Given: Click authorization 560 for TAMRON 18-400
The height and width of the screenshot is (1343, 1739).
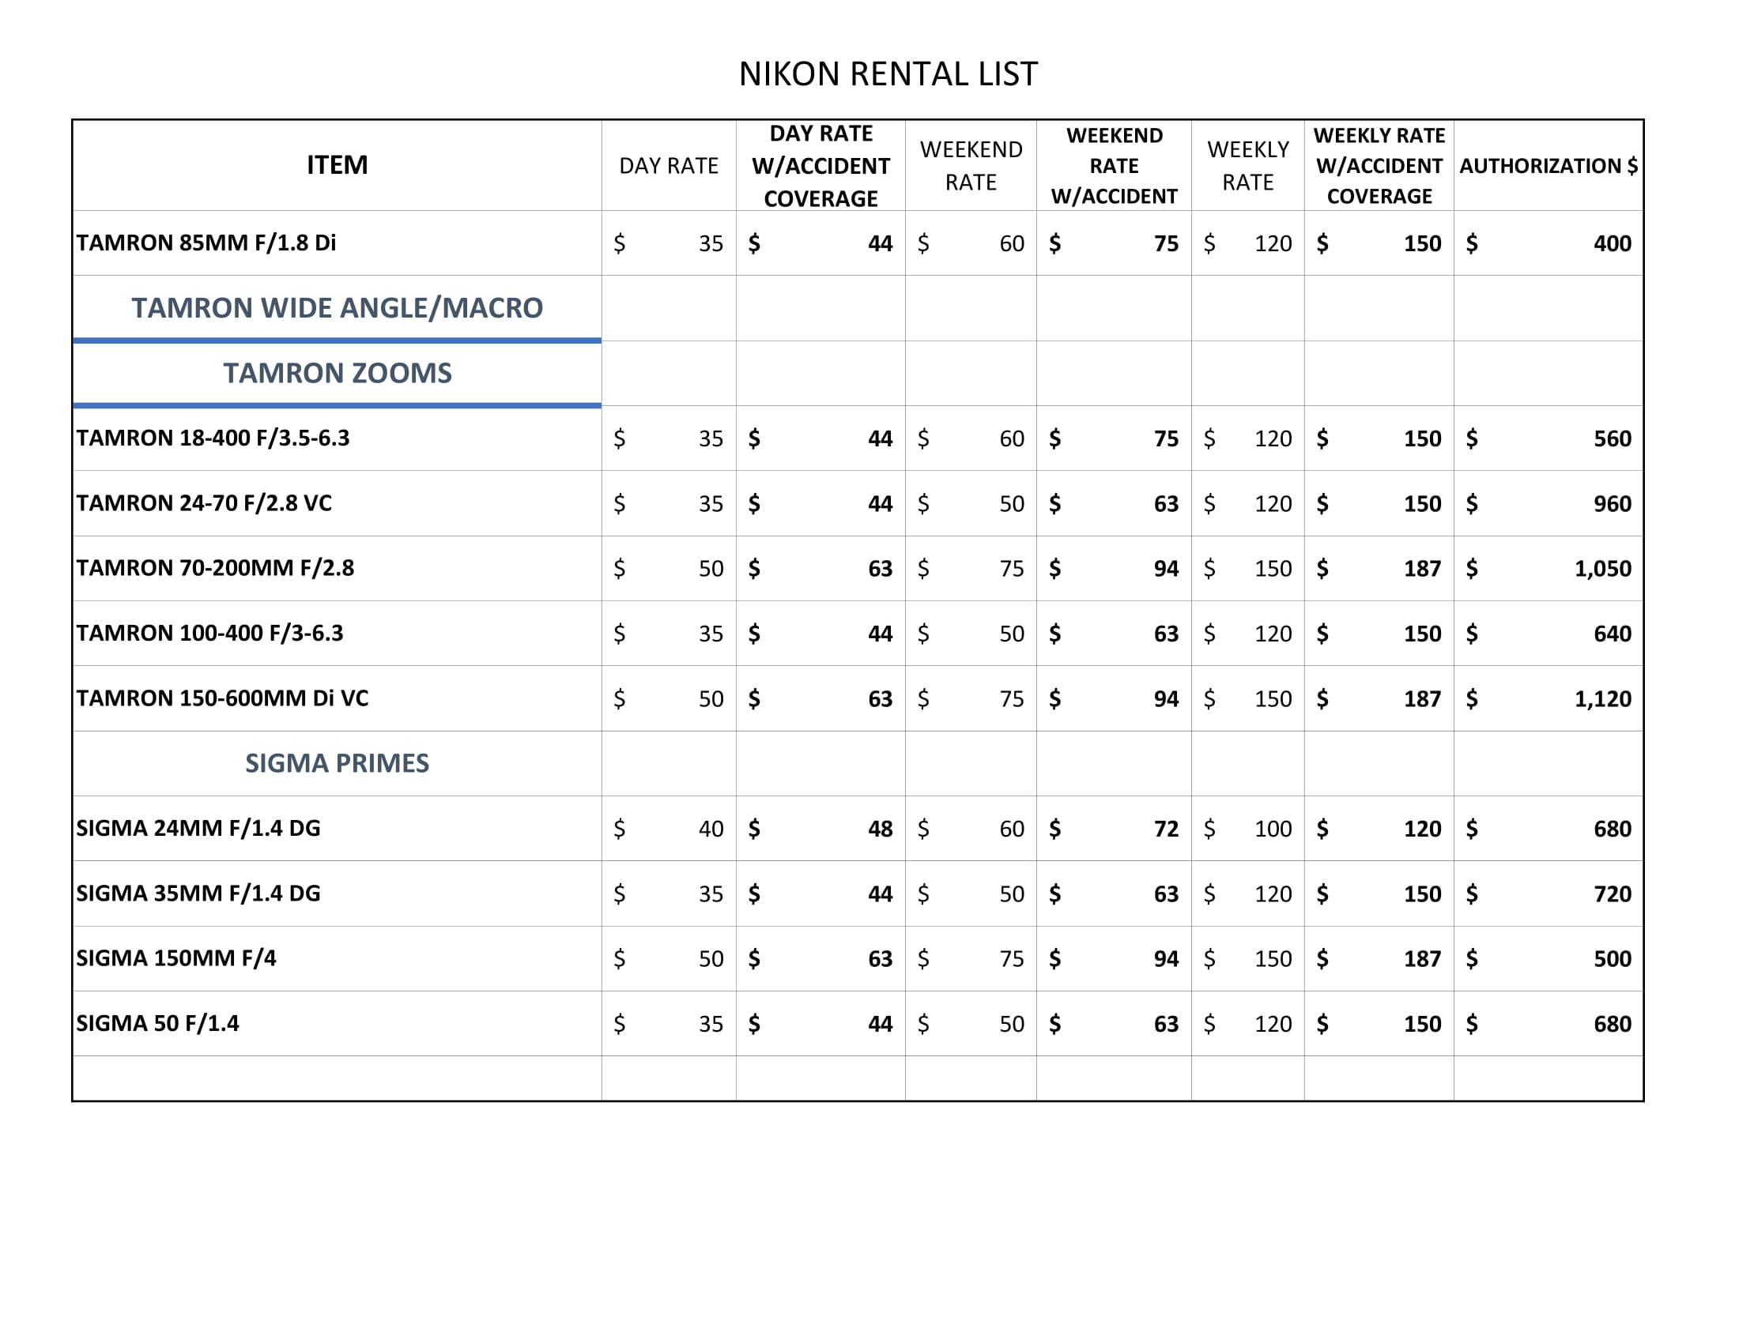Looking at the screenshot, I should tap(1612, 438).
